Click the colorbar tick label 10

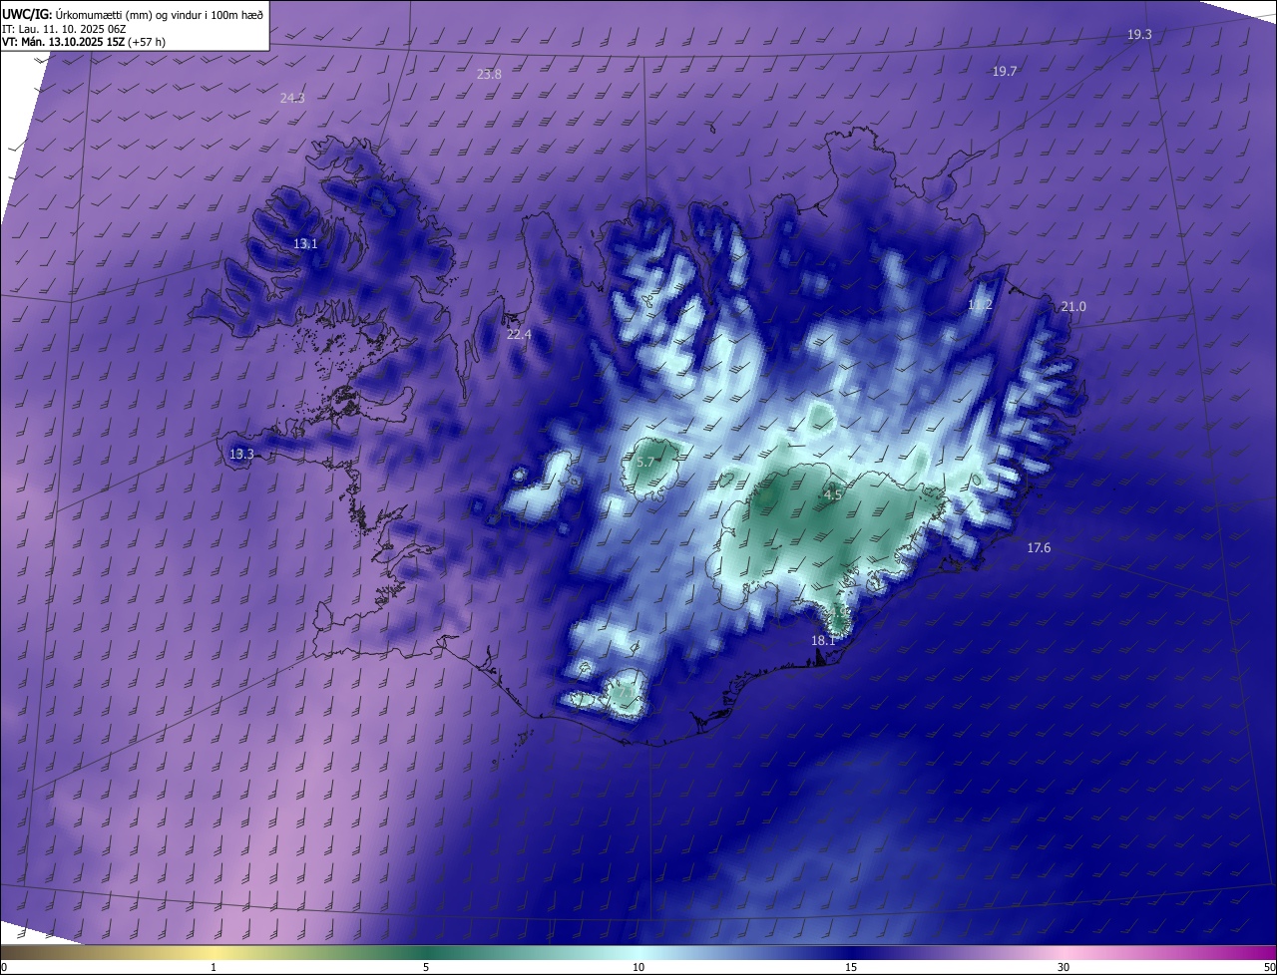[x=638, y=968]
